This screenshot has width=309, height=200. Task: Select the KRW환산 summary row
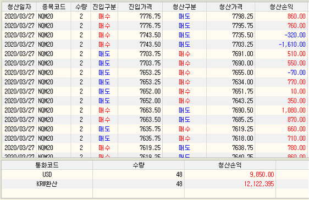coord(154,184)
